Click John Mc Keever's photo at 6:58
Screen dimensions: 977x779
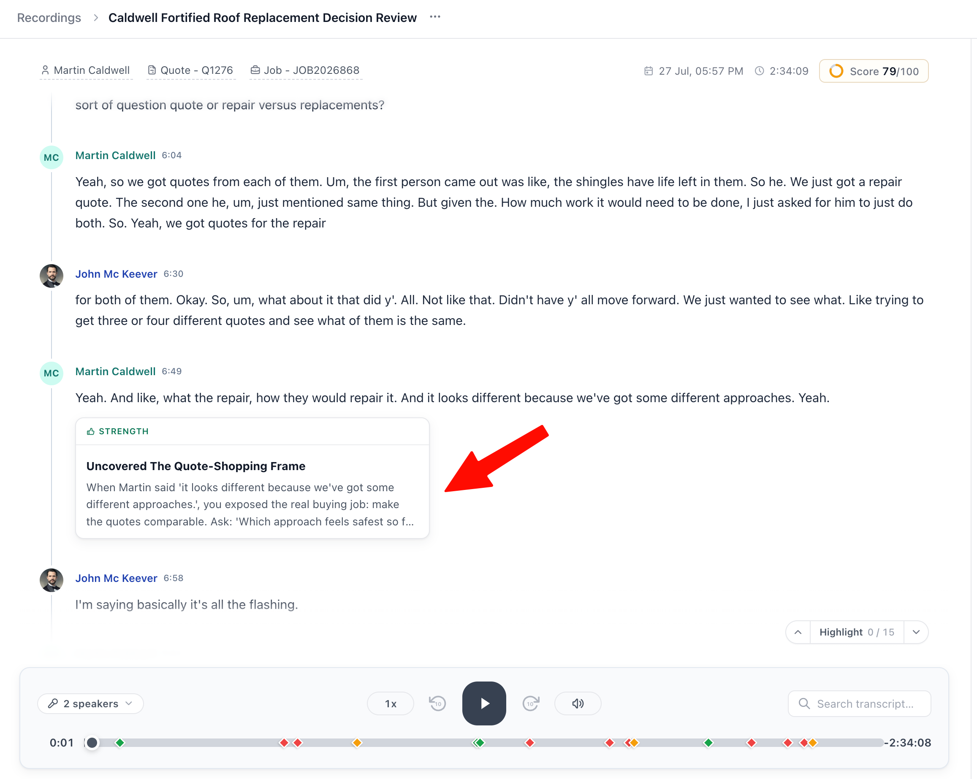point(51,580)
